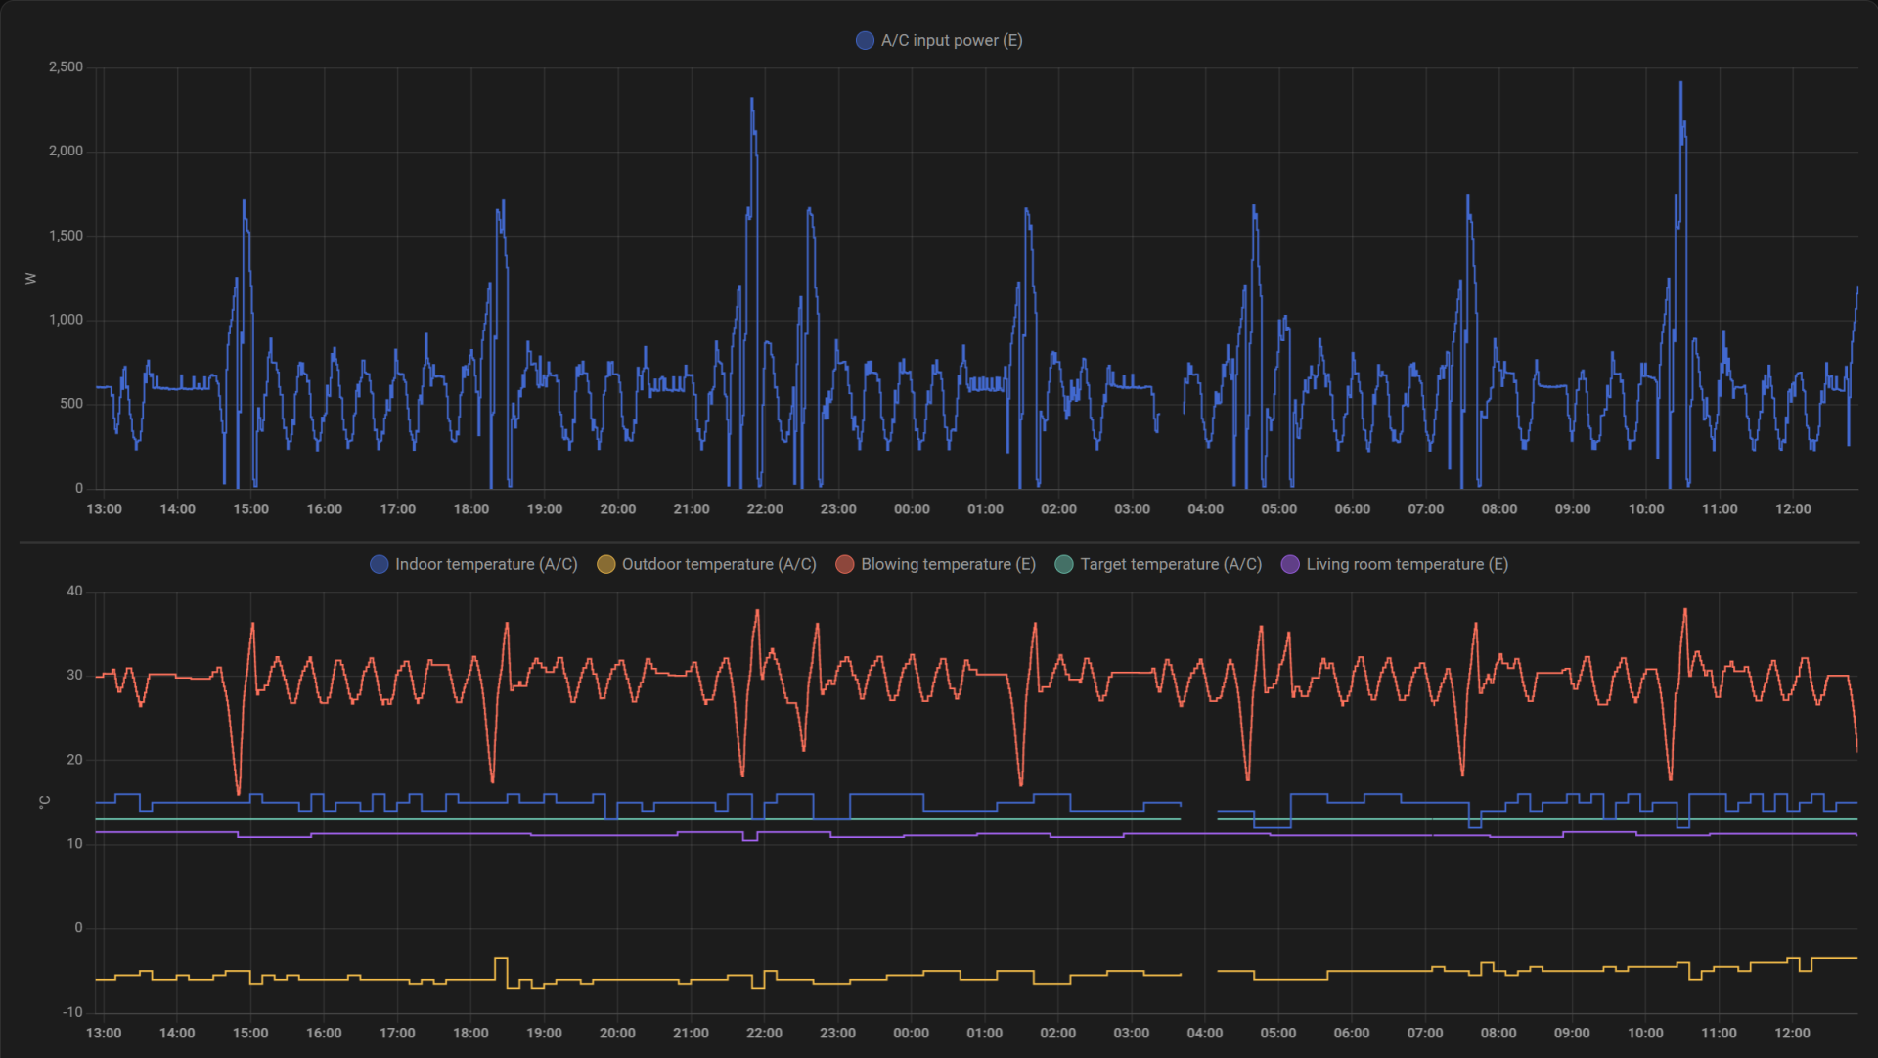Click the 2,500 label on the power y-axis
Screen dimensions: 1878x1058
tap(67, 66)
